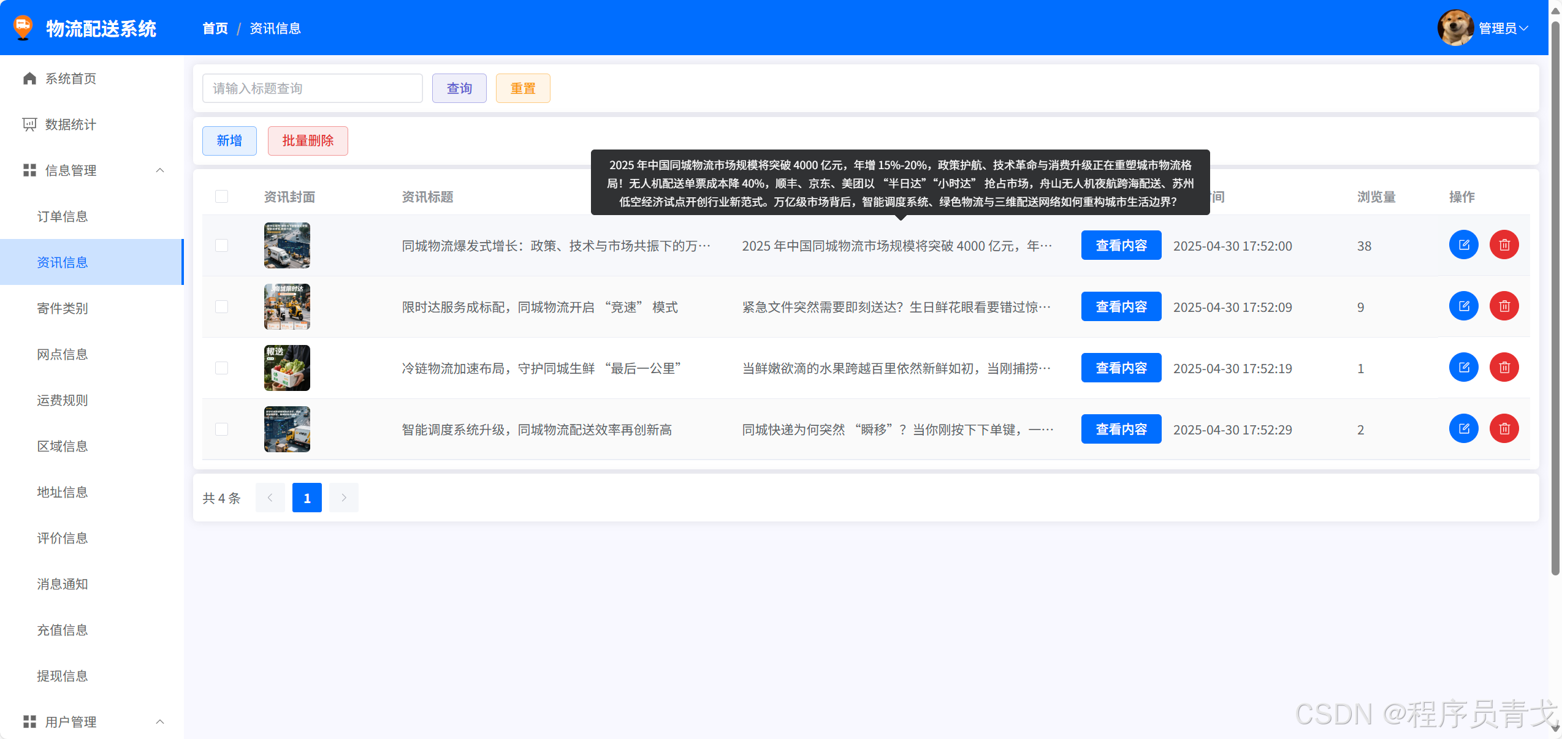Go to 运费规则 menu item
The height and width of the screenshot is (739, 1562).
pos(63,400)
